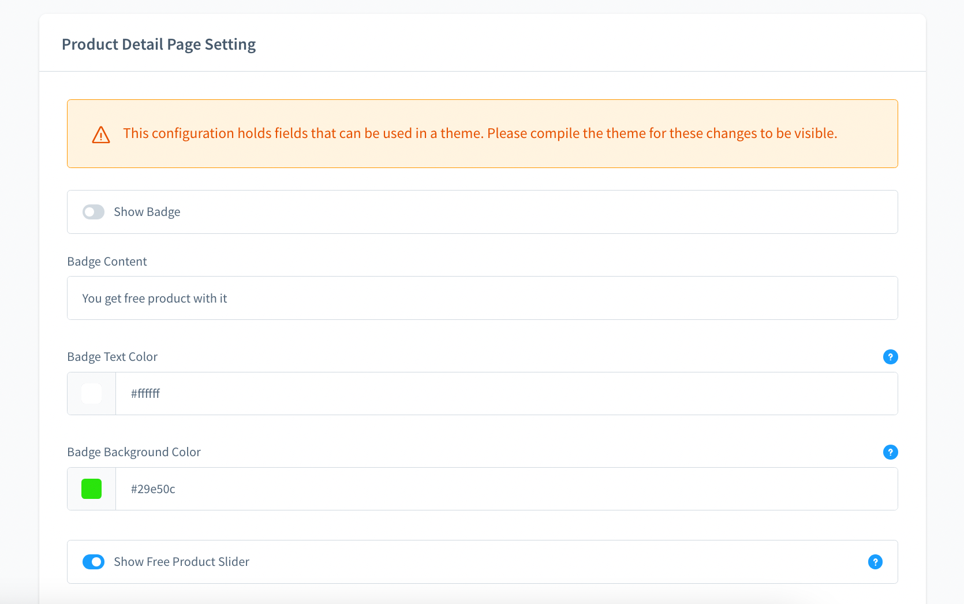
Task: Focus the #29e50c hex color field
Action: [x=506, y=489]
